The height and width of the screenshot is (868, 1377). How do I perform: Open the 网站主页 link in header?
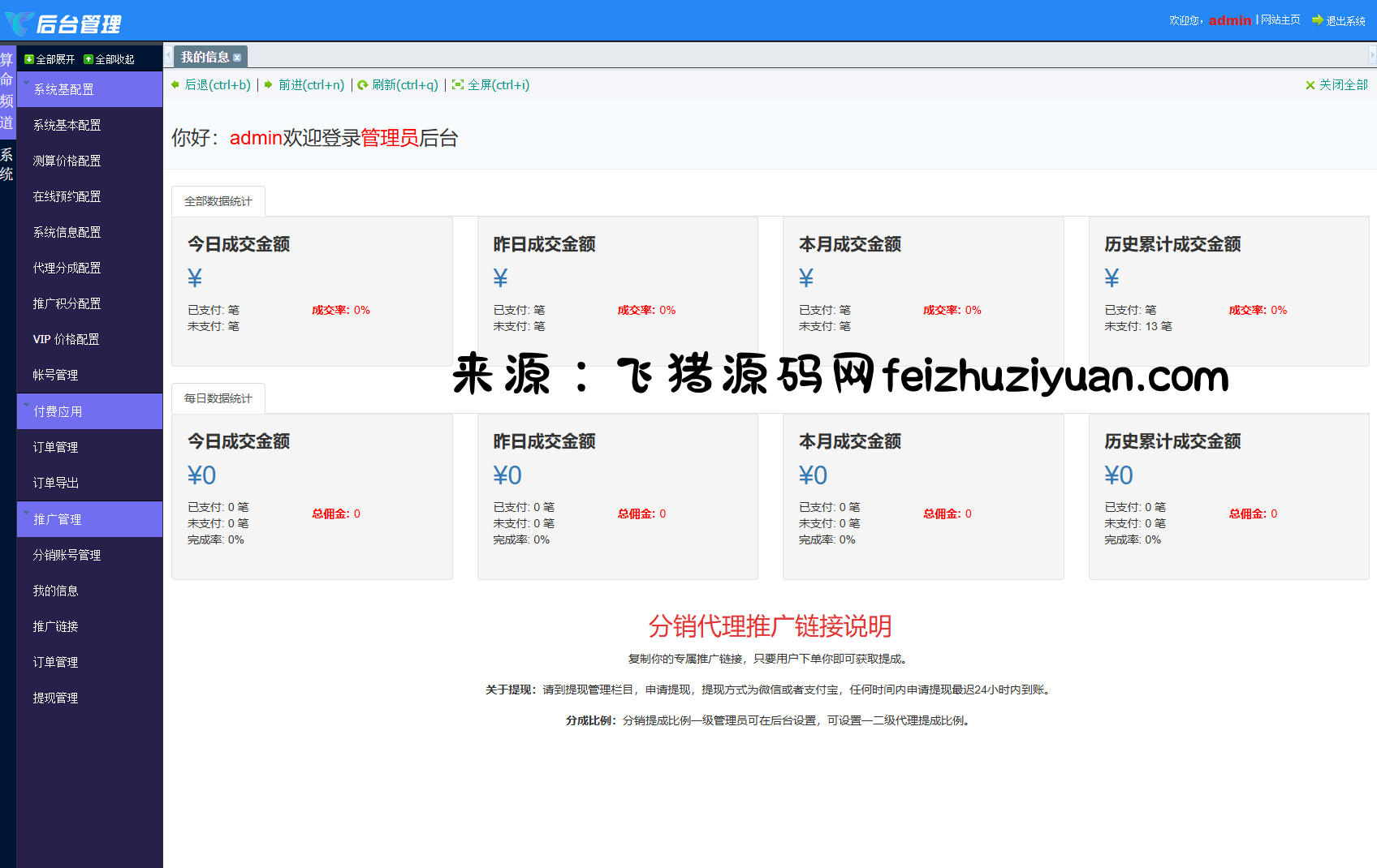pyautogui.click(x=1280, y=20)
